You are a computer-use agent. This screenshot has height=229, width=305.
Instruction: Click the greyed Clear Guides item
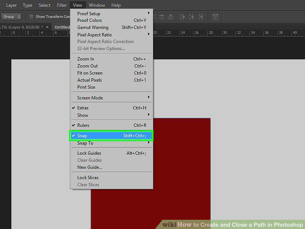click(111, 160)
